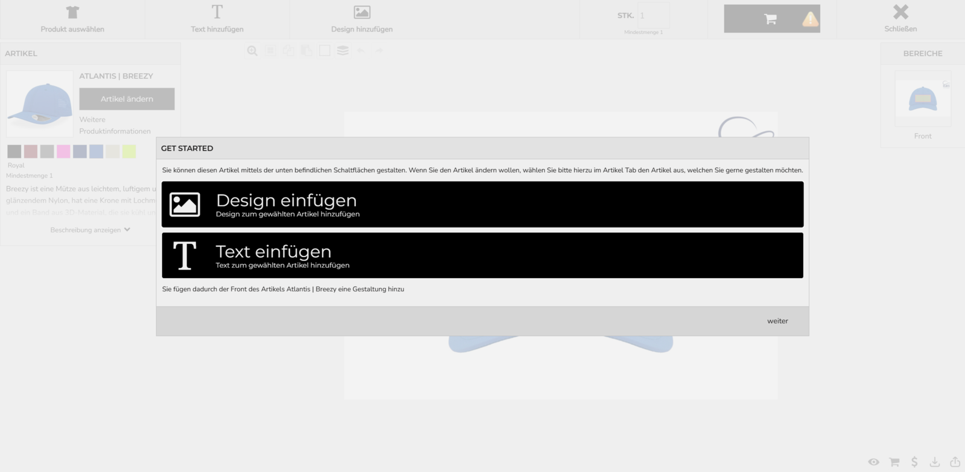Image resolution: width=965 pixels, height=472 pixels.
Task: Expand 'Beschreibung anzeigen' description
Action: pyautogui.click(x=90, y=230)
